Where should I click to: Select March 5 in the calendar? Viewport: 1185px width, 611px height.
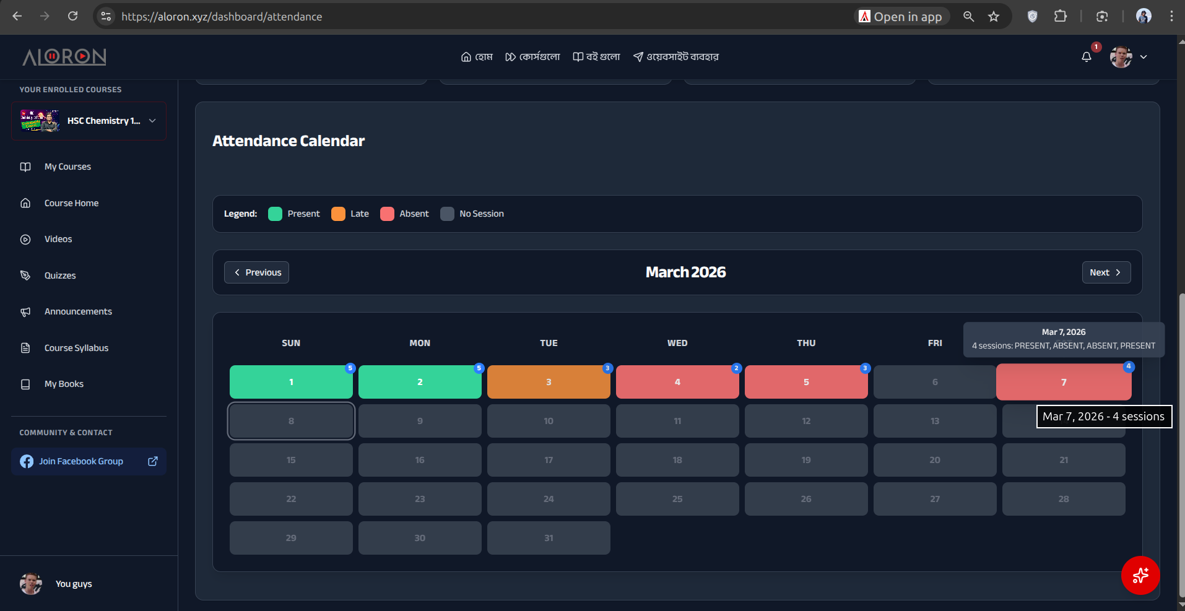tap(806, 382)
